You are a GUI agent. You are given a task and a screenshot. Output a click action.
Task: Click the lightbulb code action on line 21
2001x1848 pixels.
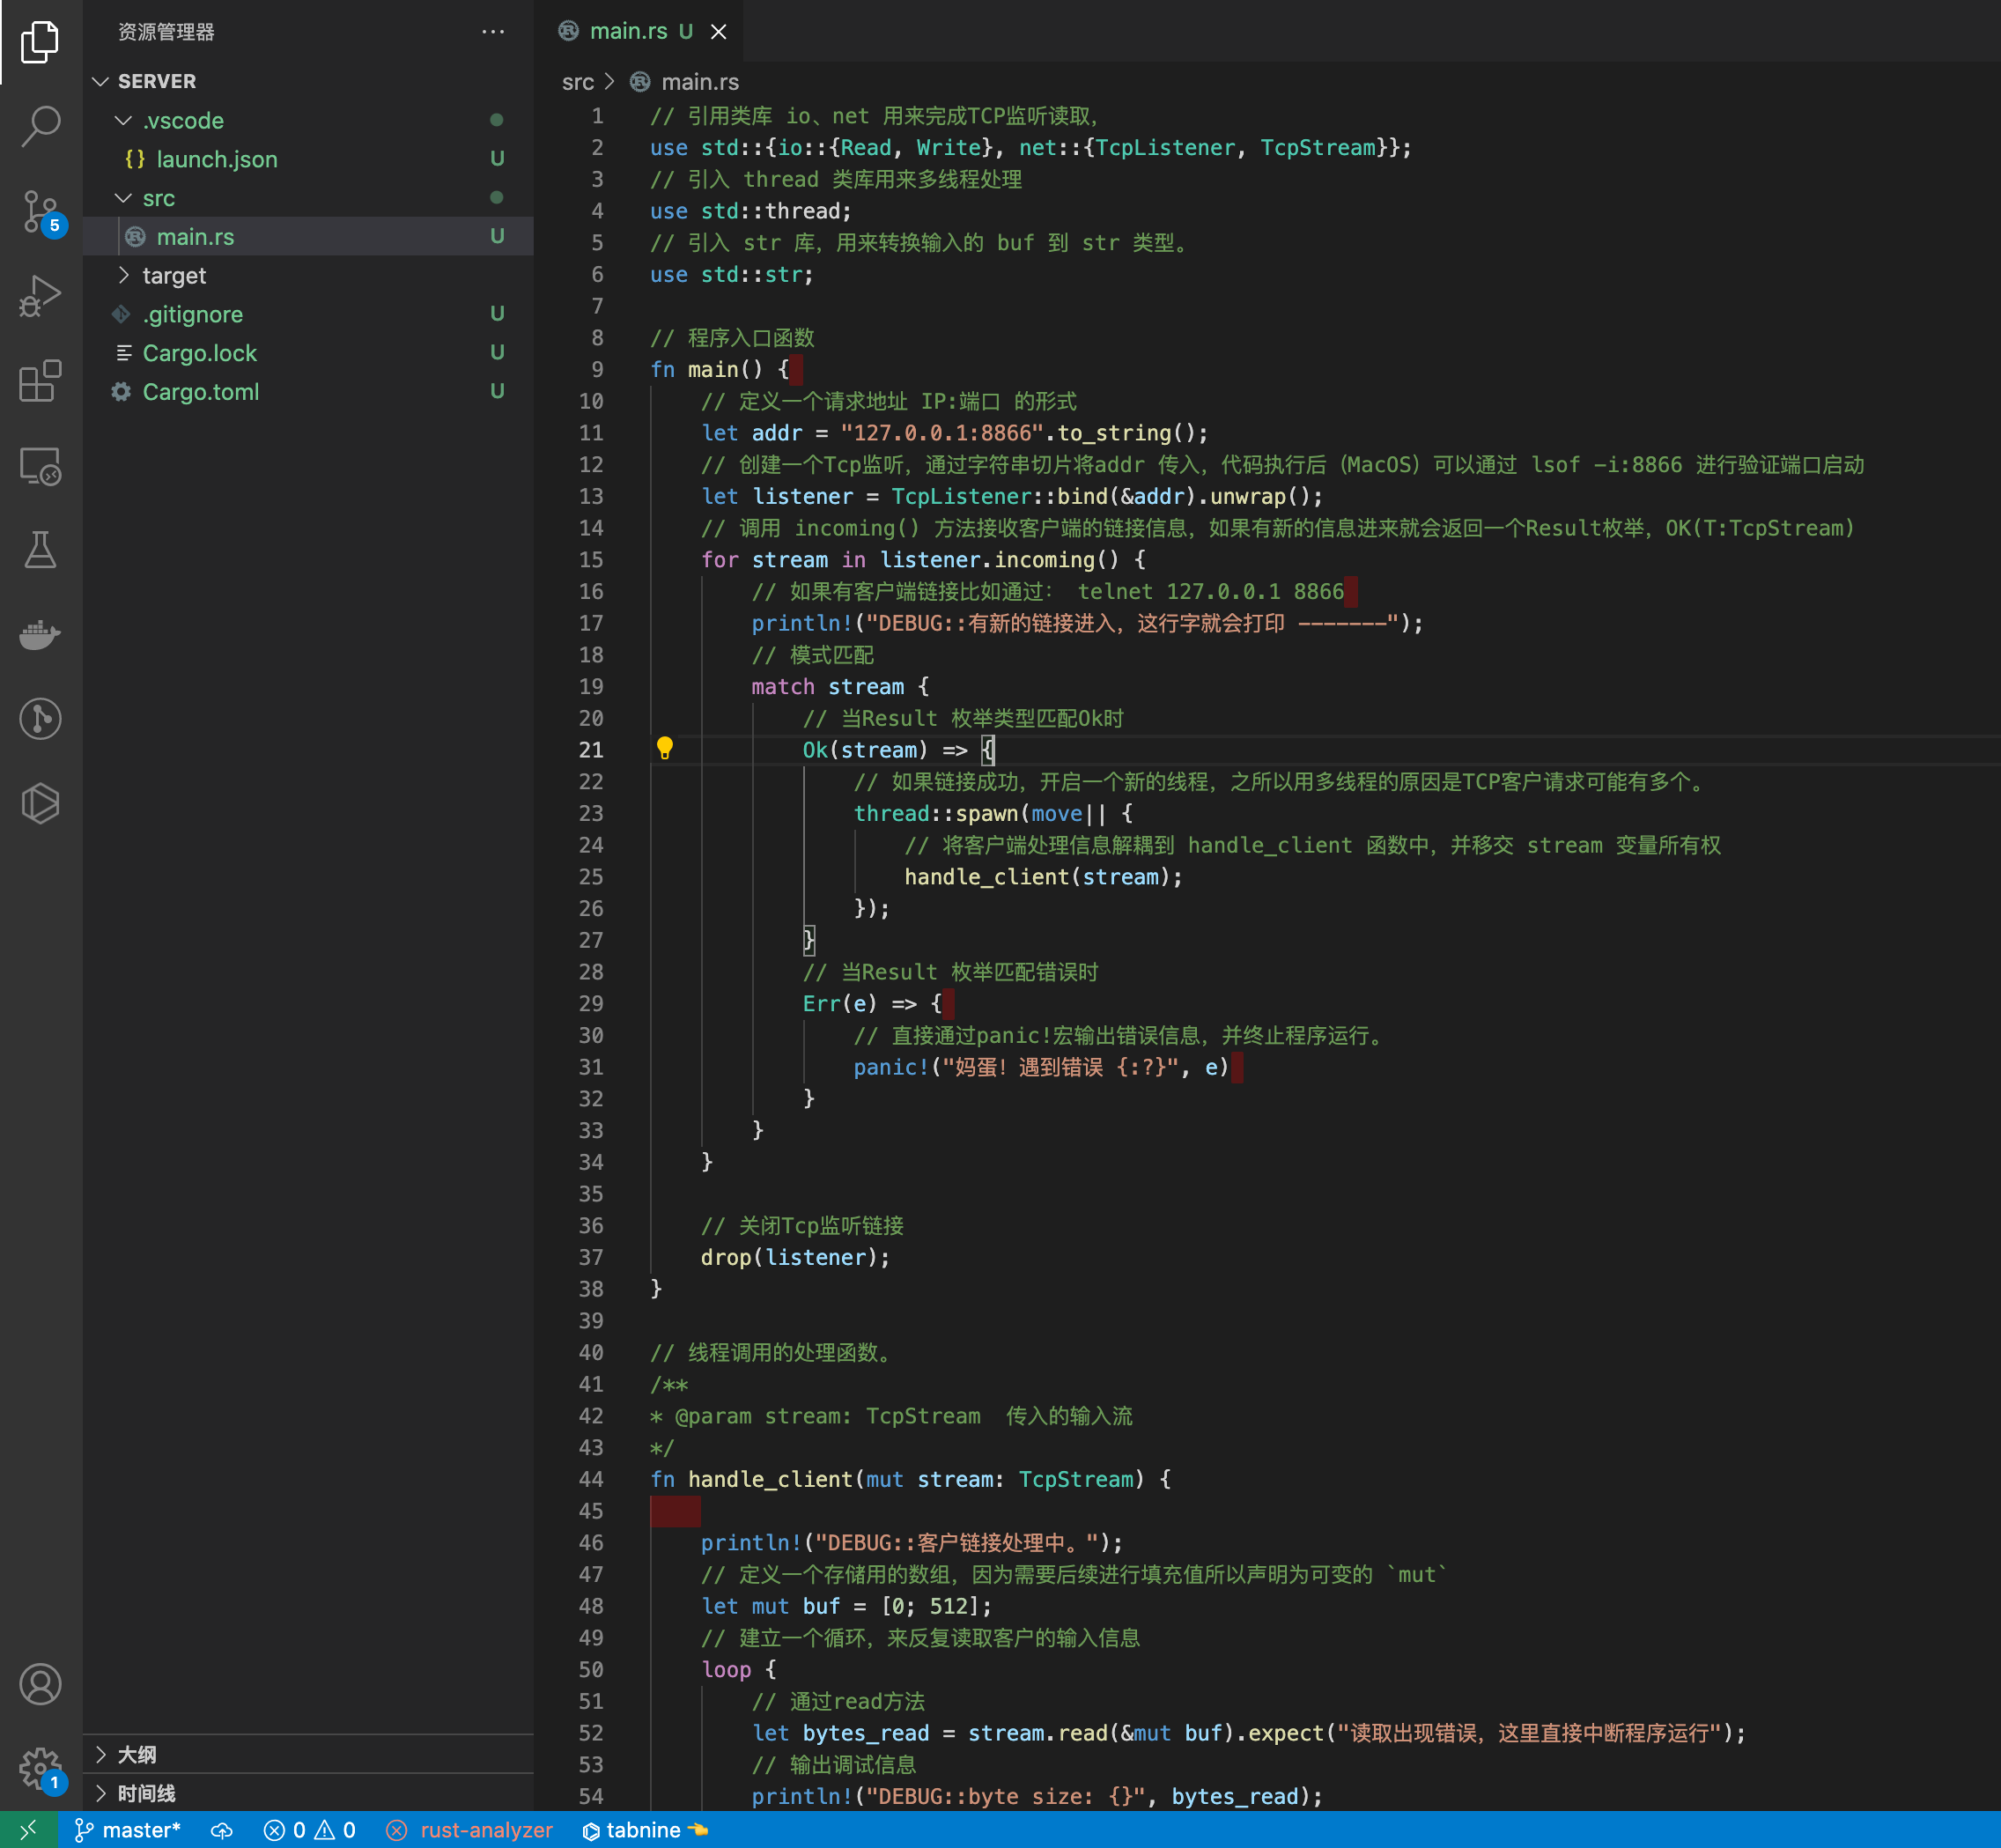point(665,748)
